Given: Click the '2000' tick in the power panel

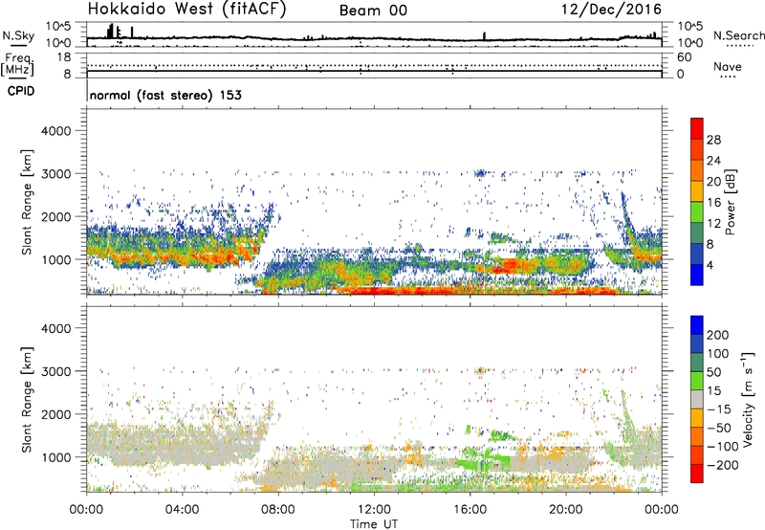Looking at the screenshot, I should coord(55,216).
